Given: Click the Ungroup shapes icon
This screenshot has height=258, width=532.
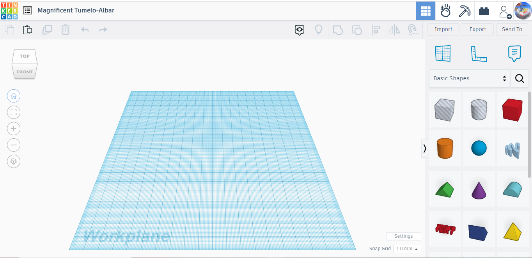Looking at the screenshot, I should click(x=356, y=30).
